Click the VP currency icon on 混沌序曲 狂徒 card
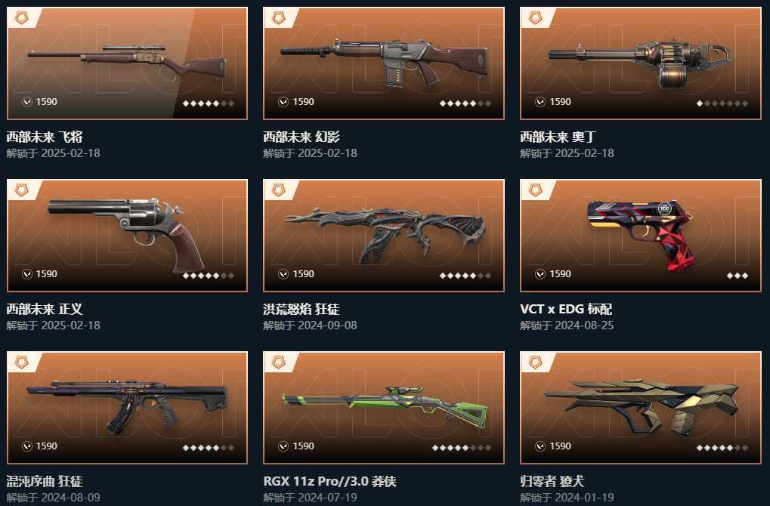The height and width of the screenshot is (506, 770). pos(27,446)
